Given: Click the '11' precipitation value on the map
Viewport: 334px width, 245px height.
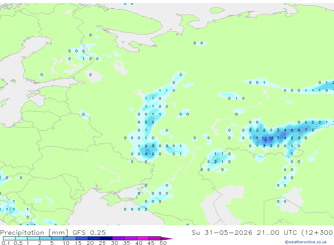Looking at the screenshot, I should 264,138.
